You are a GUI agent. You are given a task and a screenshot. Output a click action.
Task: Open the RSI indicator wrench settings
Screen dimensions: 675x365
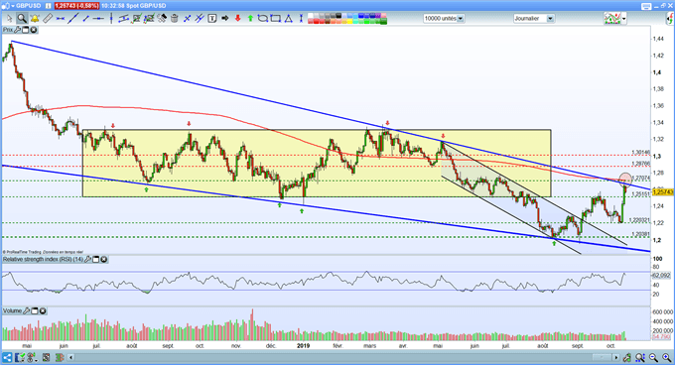87,259
